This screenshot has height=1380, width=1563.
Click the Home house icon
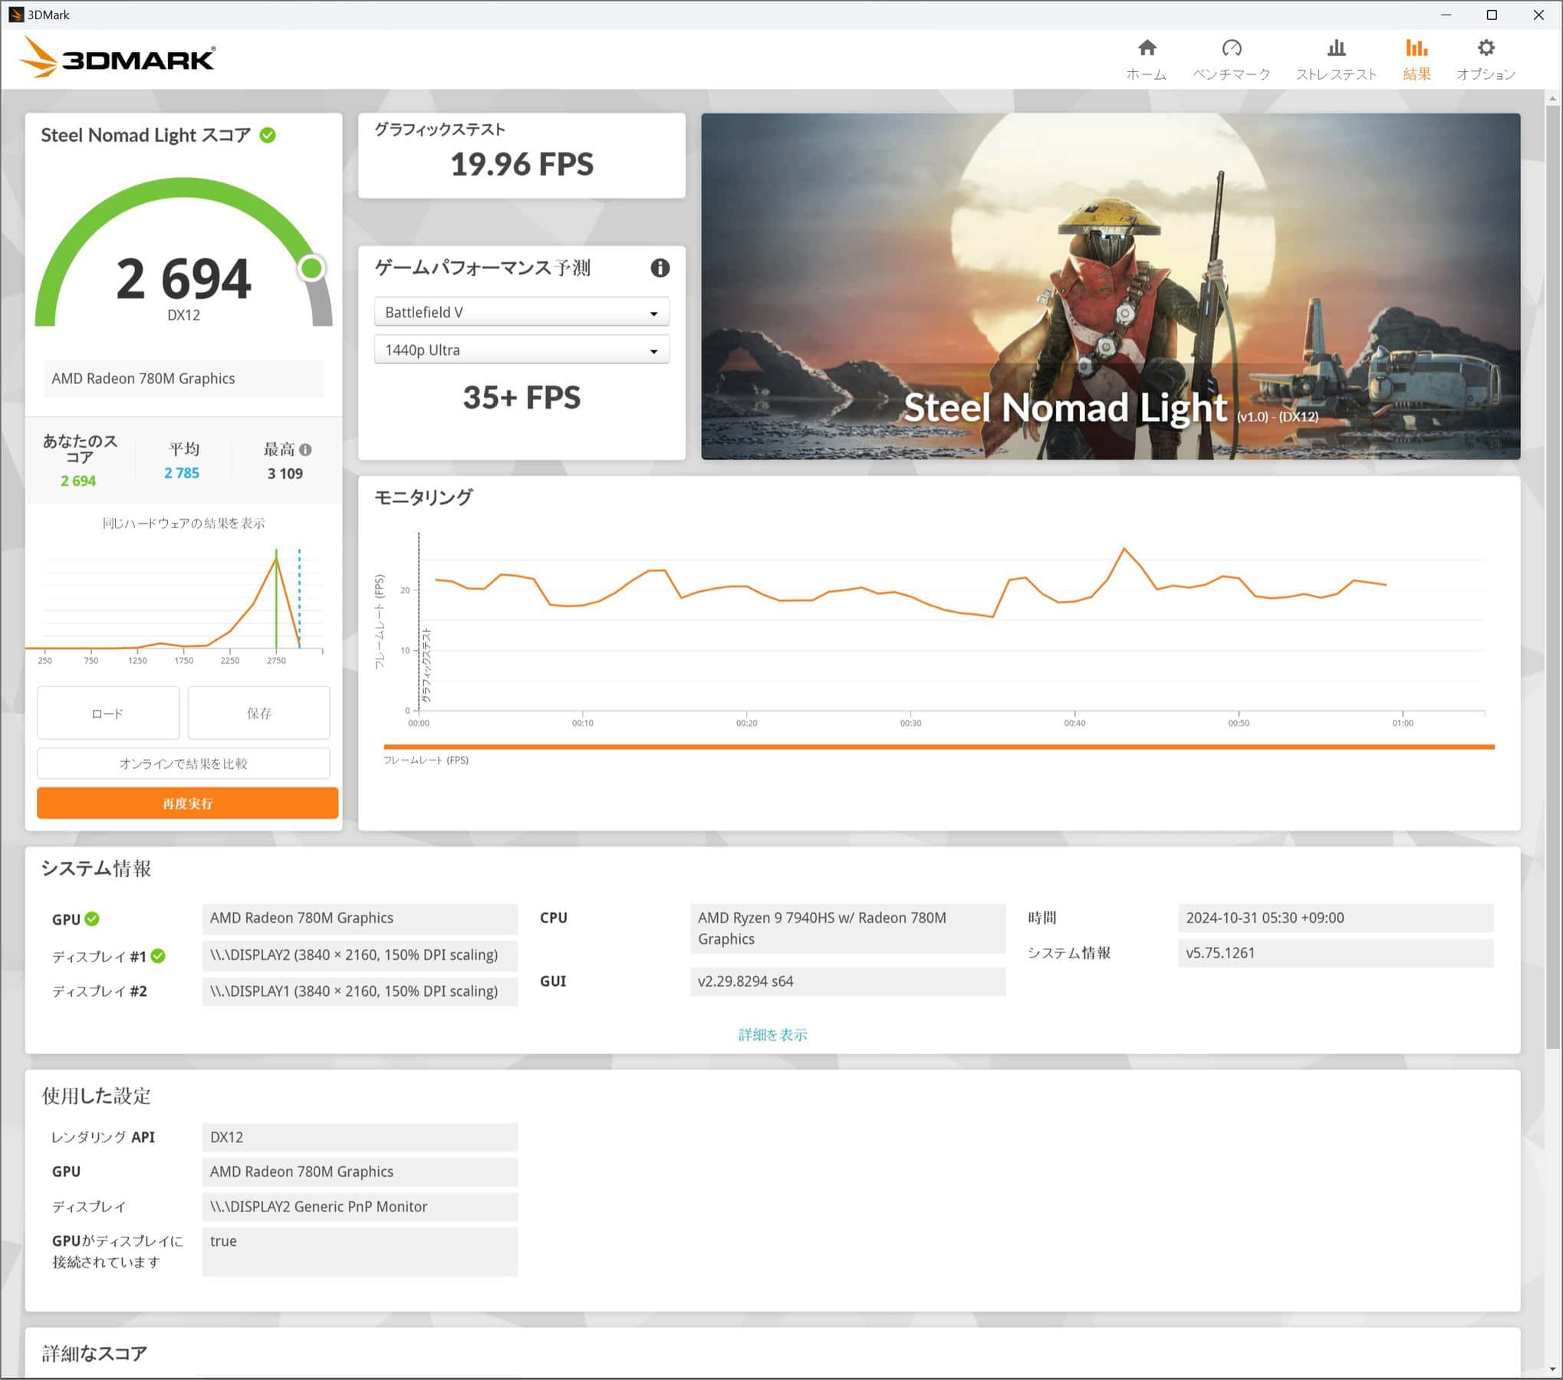click(x=1147, y=48)
